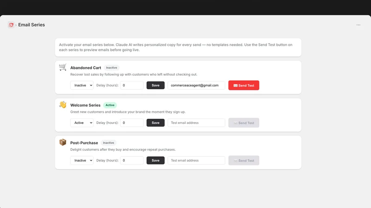Click Send Test for Post-Purchase
The height and width of the screenshot is (208, 371).
(244, 160)
